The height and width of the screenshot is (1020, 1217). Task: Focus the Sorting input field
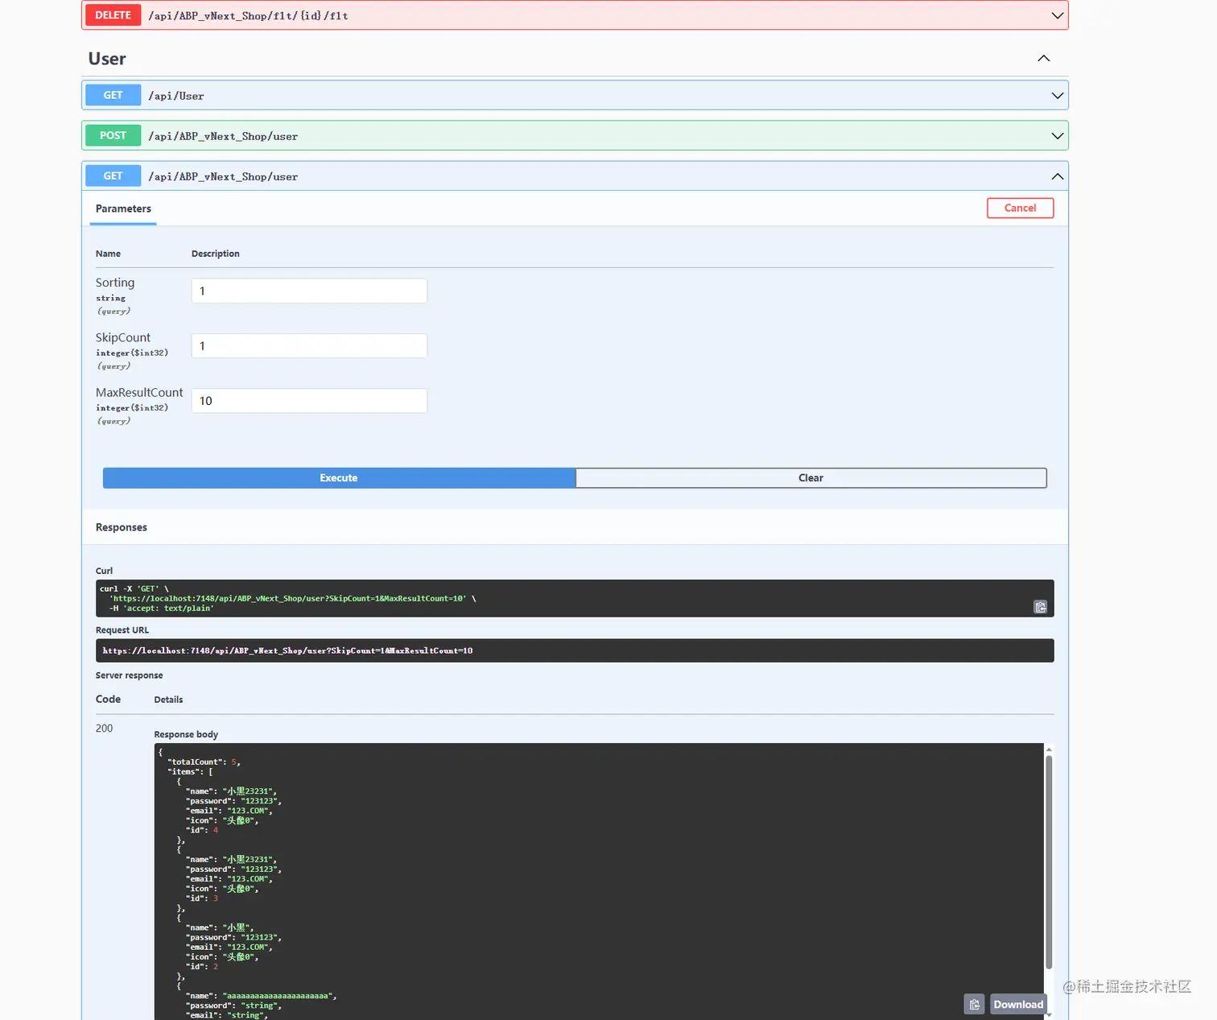[x=309, y=291]
